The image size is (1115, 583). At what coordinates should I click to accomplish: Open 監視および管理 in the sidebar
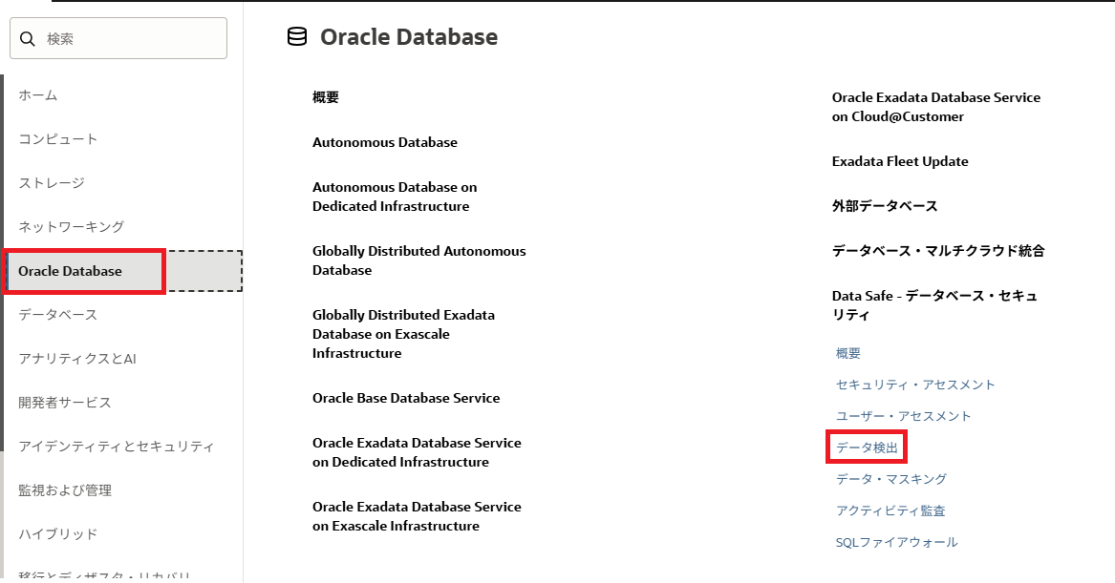(x=65, y=490)
